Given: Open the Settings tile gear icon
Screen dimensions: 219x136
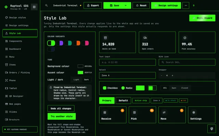Looking at the screenshot, I should [194, 113].
